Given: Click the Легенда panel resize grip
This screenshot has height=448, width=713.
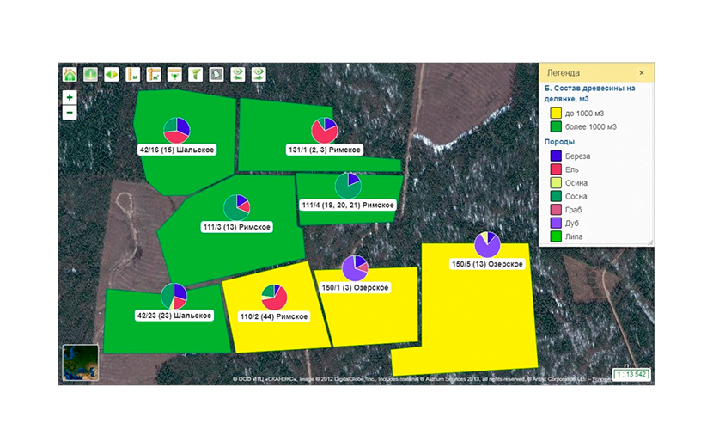Looking at the screenshot, I should click(x=649, y=242).
